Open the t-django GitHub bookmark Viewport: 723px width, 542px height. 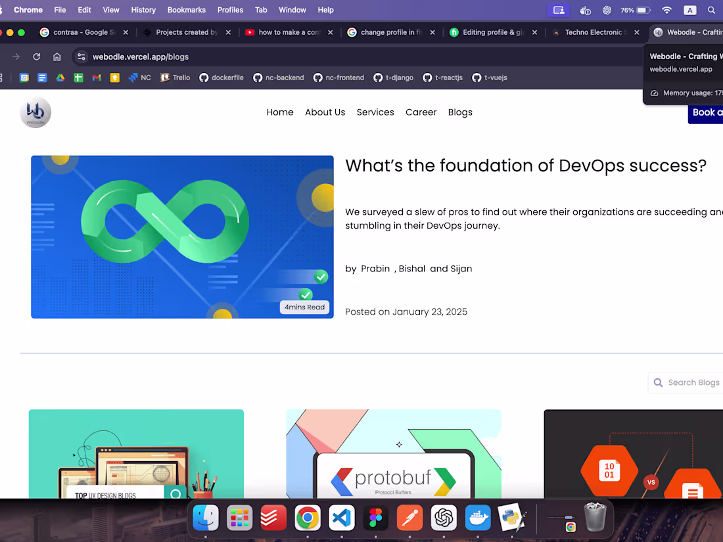click(393, 78)
